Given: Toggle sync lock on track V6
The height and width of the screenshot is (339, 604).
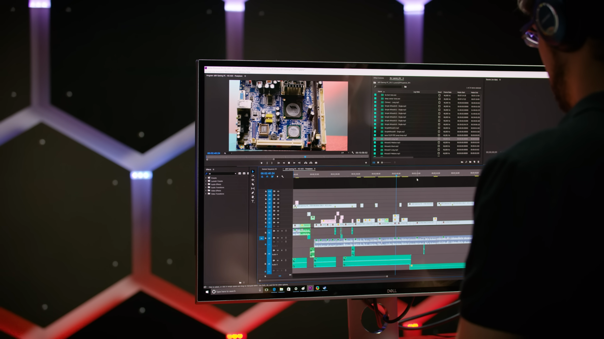Looking at the screenshot, I should pos(274,207).
